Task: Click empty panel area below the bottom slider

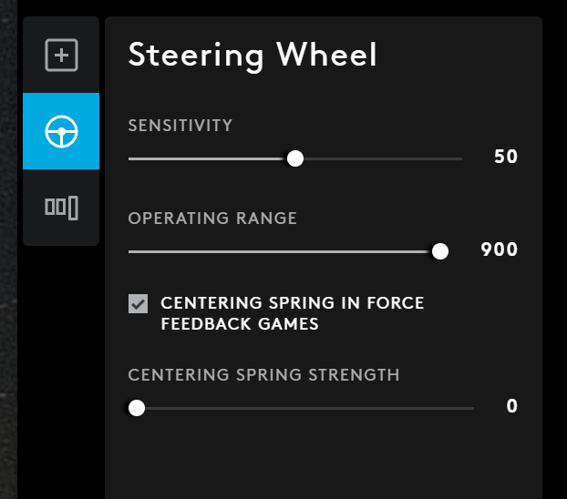Action: pos(324,460)
